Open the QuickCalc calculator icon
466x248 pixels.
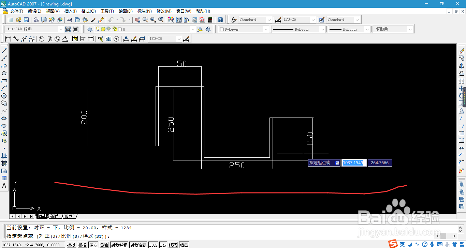[210, 20]
